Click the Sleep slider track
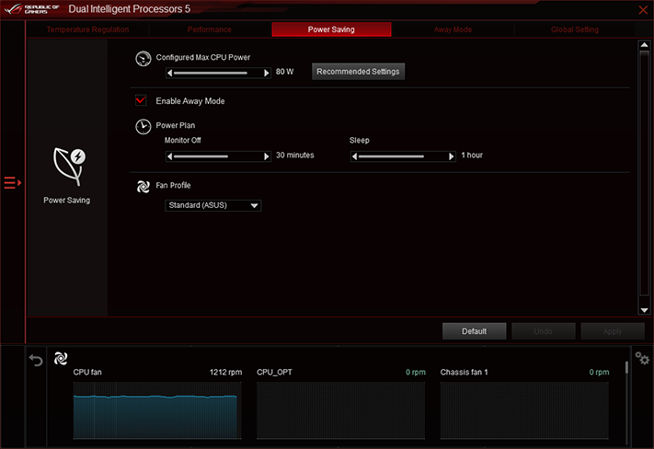 (x=403, y=156)
